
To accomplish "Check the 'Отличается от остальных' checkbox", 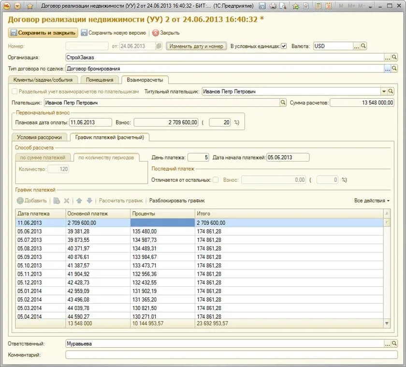I will [216, 180].
